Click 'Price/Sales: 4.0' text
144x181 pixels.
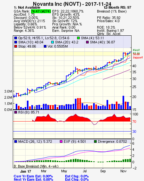tap(108, 21)
